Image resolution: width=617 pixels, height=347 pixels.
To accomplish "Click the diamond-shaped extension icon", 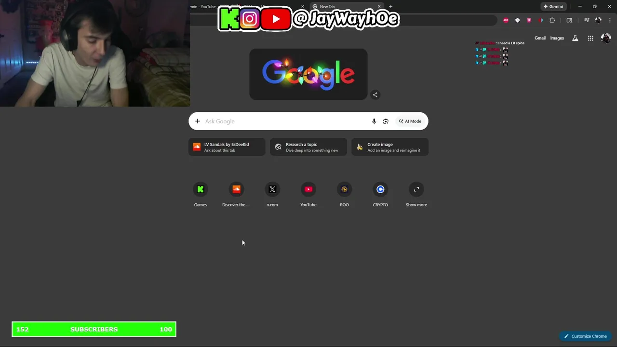I will [x=517, y=20].
